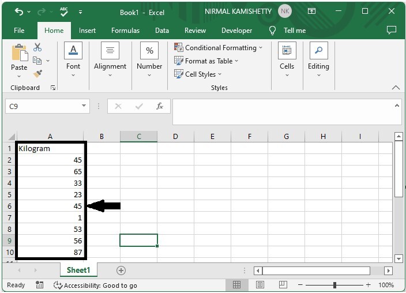The height and width of the screenshot is (293, 406).
Task: Run the ABC spelling check icon
Action: point(63,12)
